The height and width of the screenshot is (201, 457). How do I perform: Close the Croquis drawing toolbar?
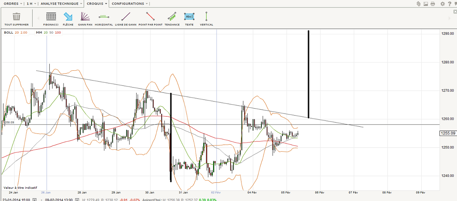click(x=455, y=12)
